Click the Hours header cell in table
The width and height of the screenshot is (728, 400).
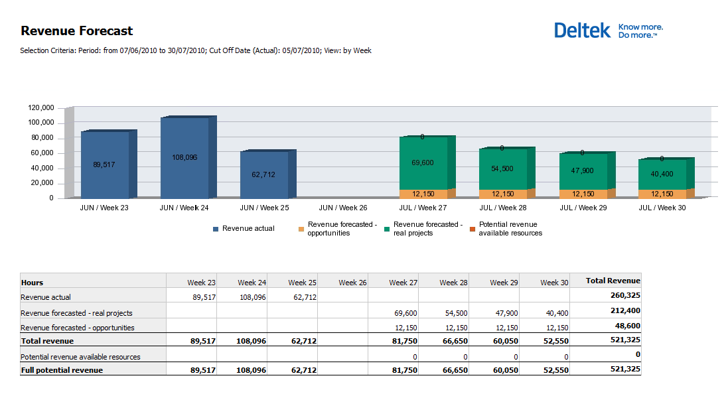pyautogui.click(x=33, y=283)
